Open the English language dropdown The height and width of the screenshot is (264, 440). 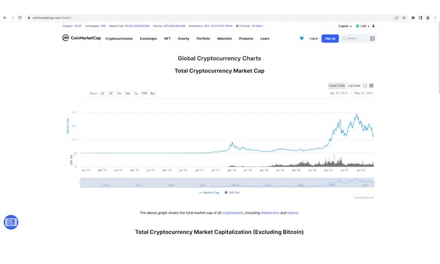[345, 26]
